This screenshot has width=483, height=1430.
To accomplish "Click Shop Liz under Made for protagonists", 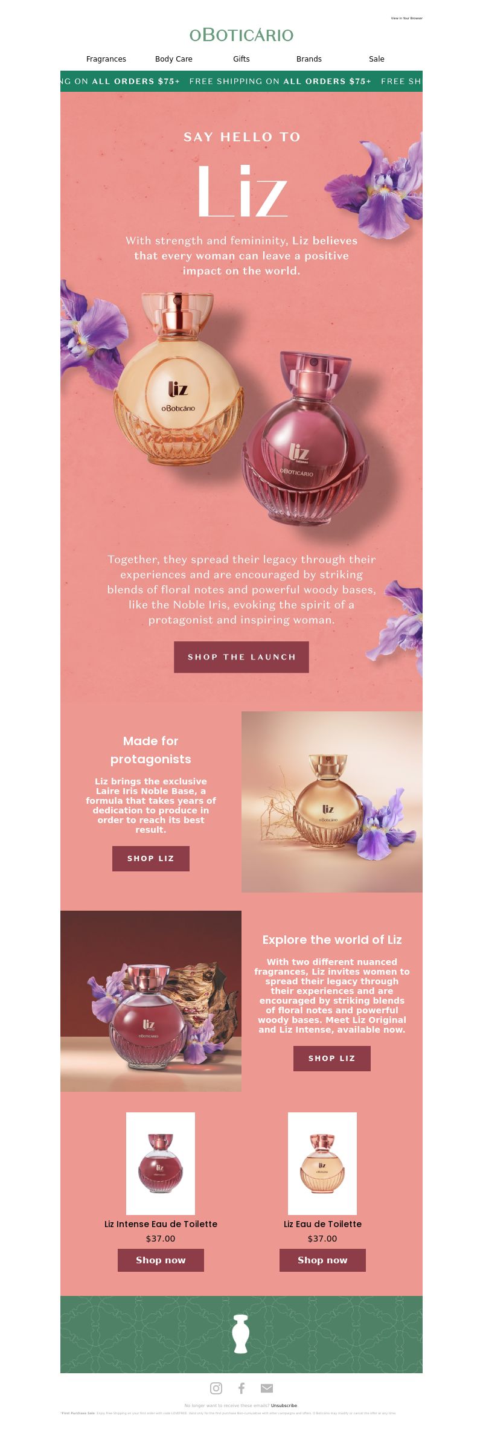I will tap(151, 858).
